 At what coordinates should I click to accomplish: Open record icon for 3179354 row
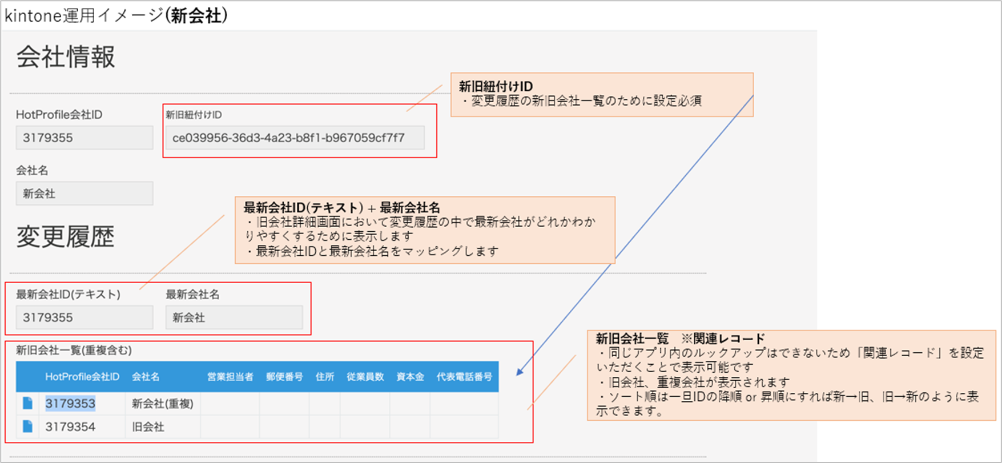[27, 426]
